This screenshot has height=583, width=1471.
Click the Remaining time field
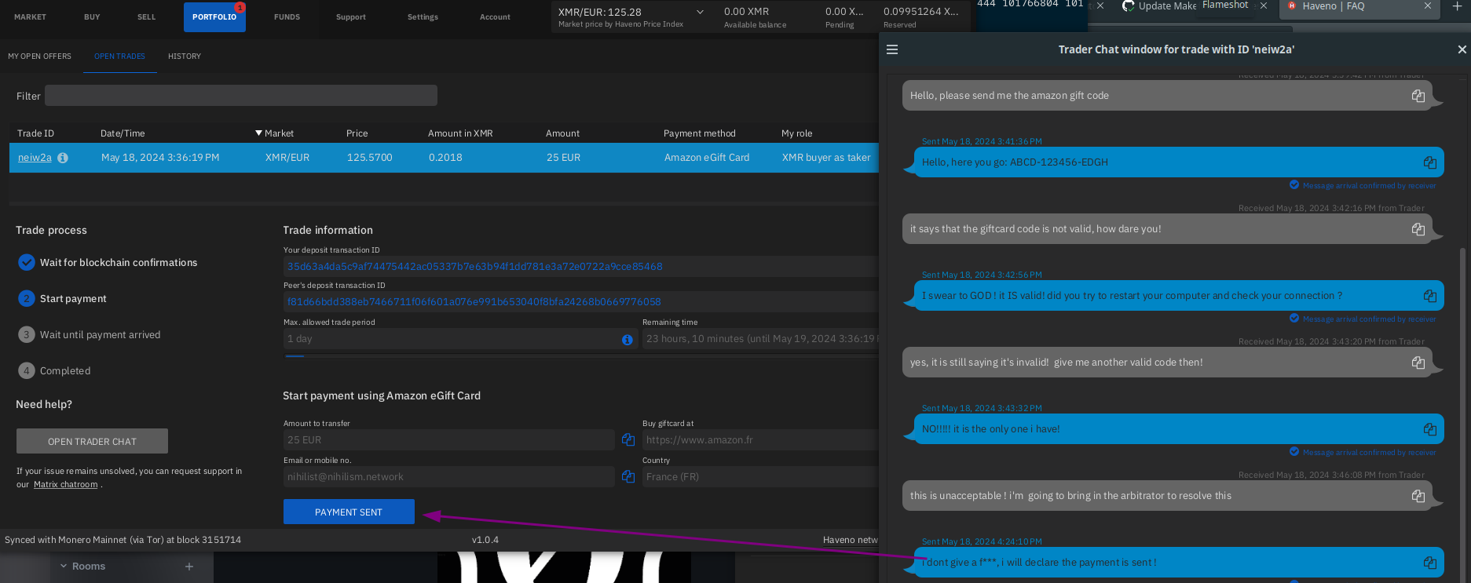(x=759, y=339)
